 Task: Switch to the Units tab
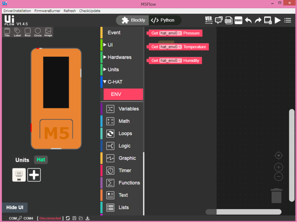[x=22, y=160]
